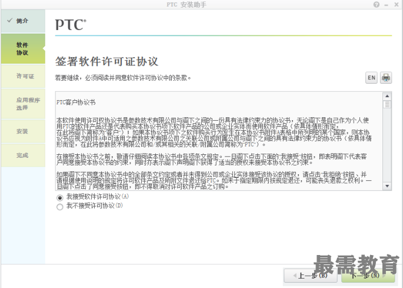Click the scrollbar up arrow in agreement box
403x288 pixels.
(x=387, y=96)
